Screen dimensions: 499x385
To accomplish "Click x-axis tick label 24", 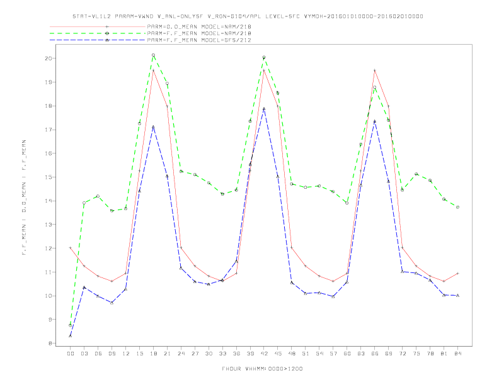I will [x=181, y=354].
